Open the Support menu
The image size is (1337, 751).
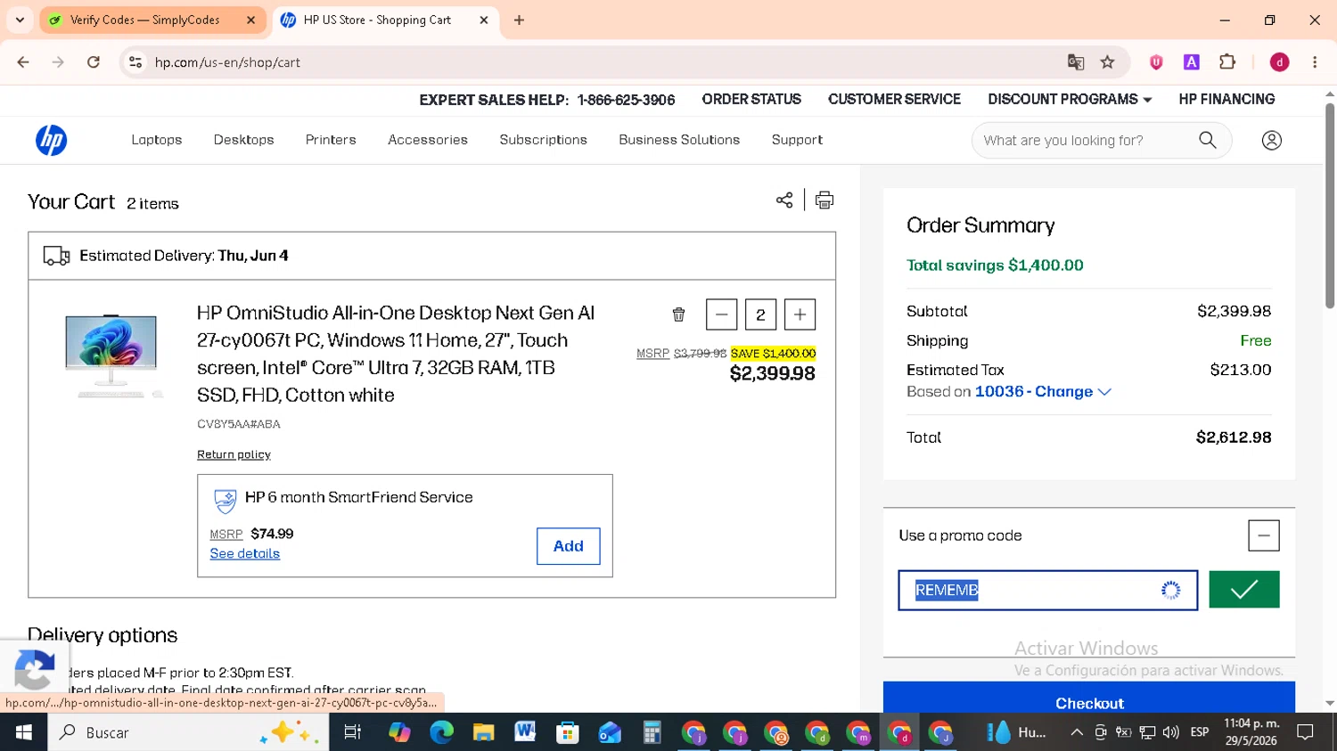pos(797,140)
